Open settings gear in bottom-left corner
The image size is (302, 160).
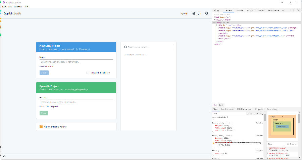coord(4,156)
